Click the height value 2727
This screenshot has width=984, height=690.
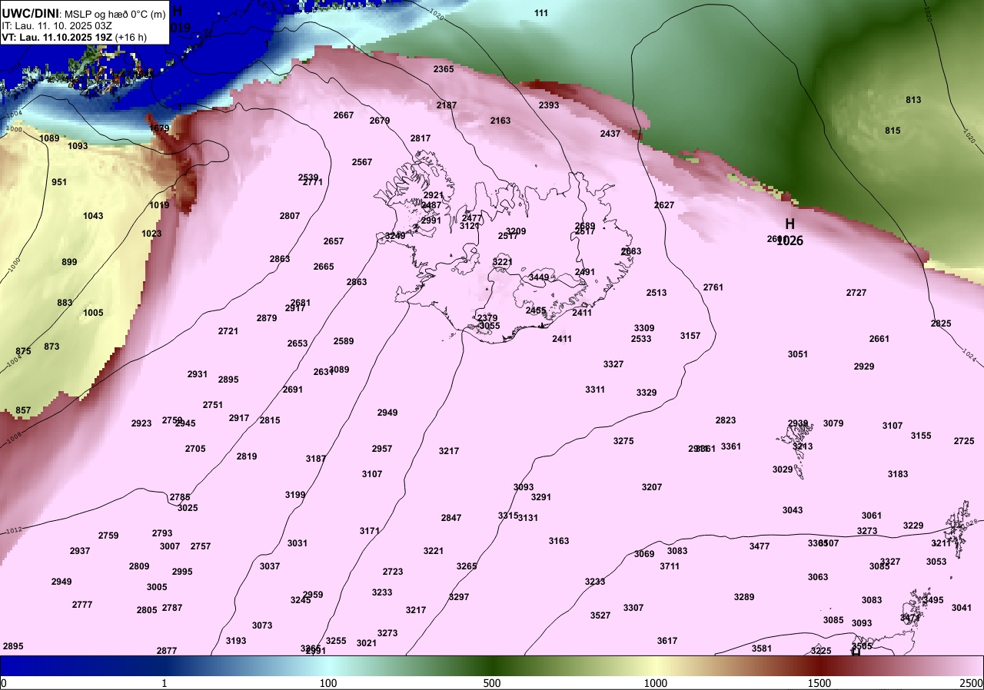pyautogui.click(x=856, y=293)
